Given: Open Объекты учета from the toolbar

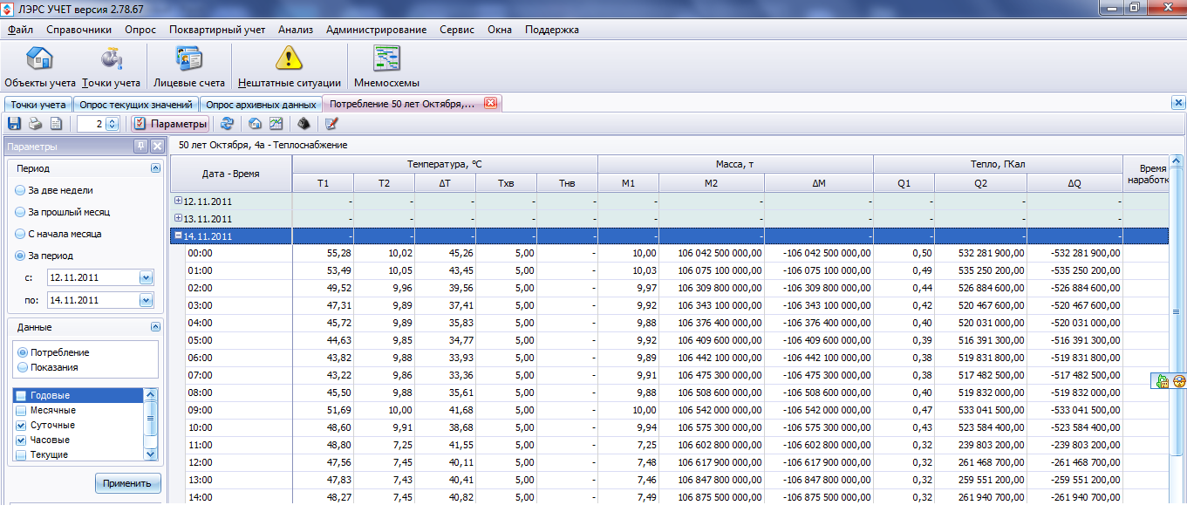Looking at the screenshot, I should [40, 66].
